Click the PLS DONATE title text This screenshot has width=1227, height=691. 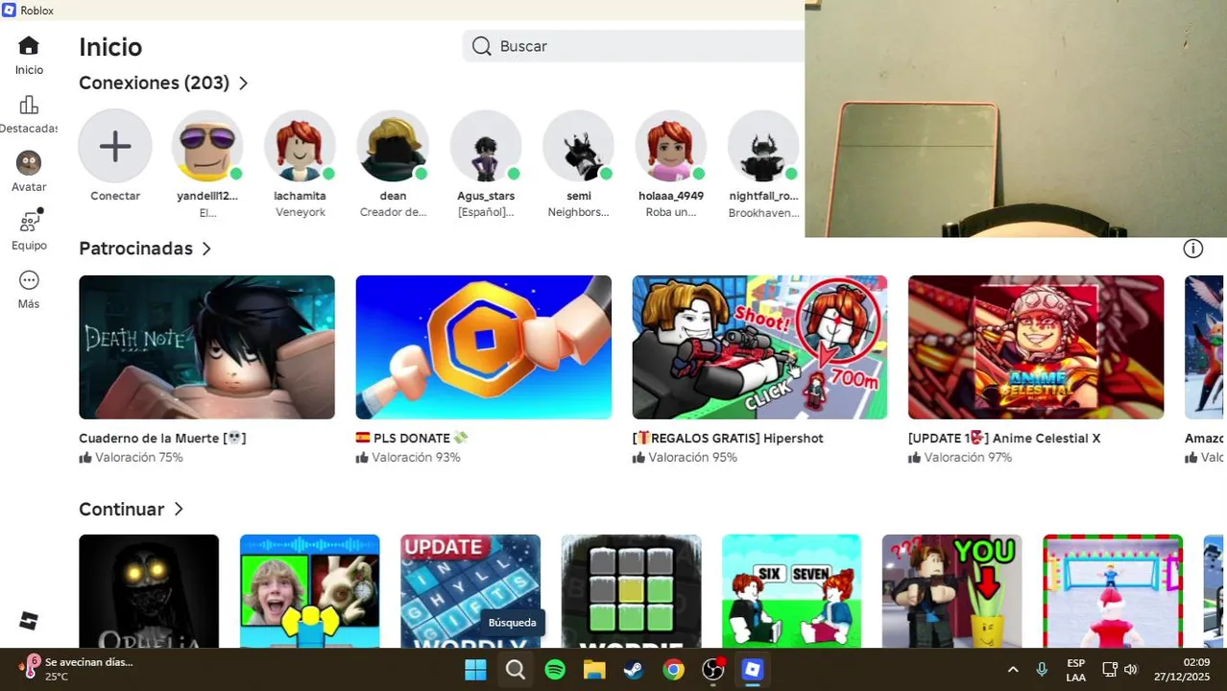coord(412,439)
